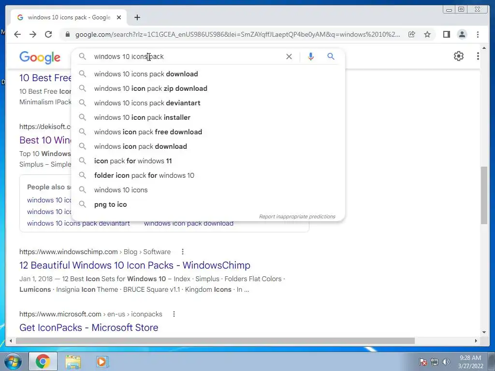Screen dimensions: 495x371
Task: Open the network tray icon
Action: 435,362
